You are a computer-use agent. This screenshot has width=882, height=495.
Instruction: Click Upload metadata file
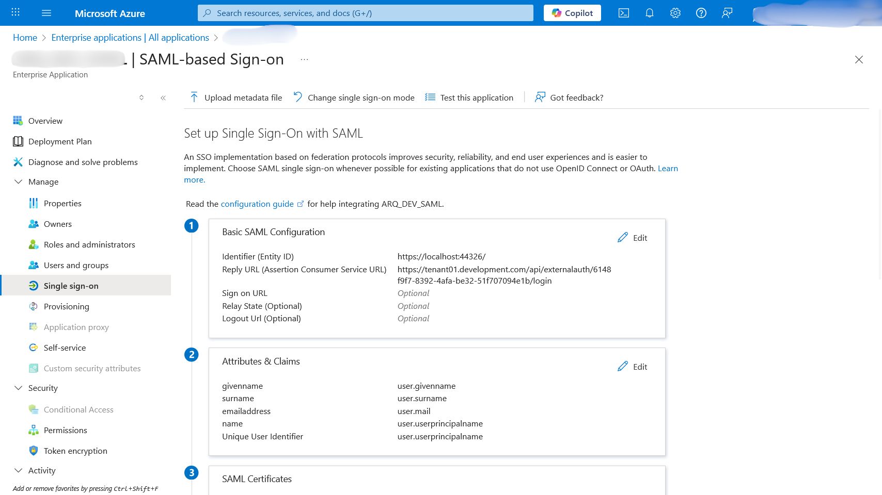pyautogui.click(x=236, y=97)
